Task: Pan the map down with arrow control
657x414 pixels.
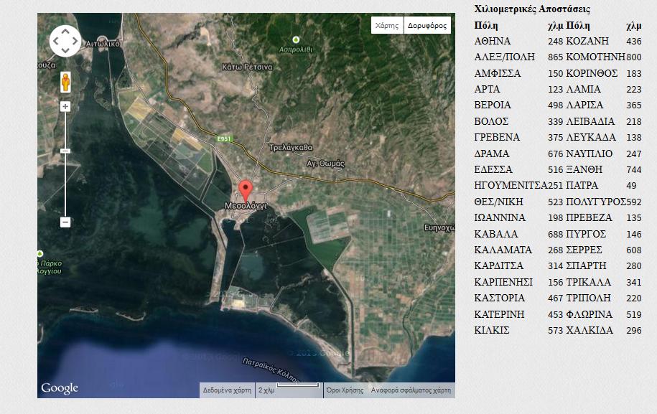Action: [x=65, y=51]
